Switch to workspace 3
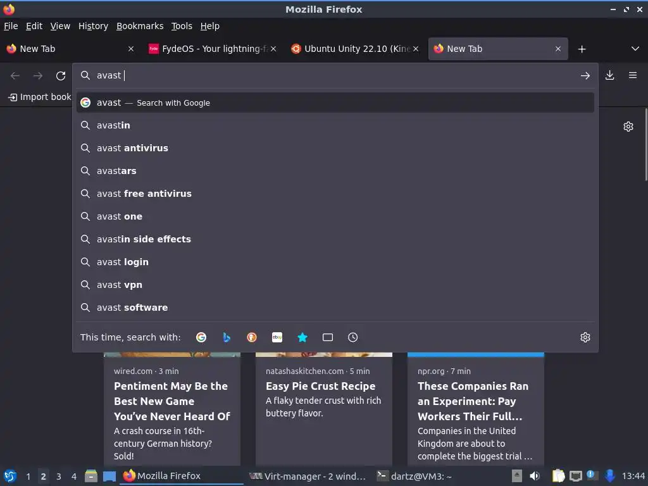Viewport: 648px width, 486px height. [x=59, y=477]
